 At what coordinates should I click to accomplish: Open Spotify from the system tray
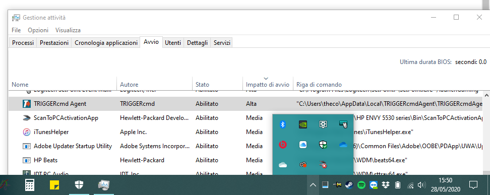coord(361,185)
